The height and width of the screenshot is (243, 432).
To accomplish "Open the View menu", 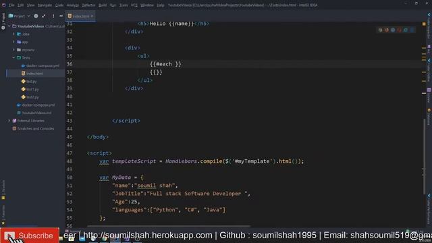I will 30,5.
